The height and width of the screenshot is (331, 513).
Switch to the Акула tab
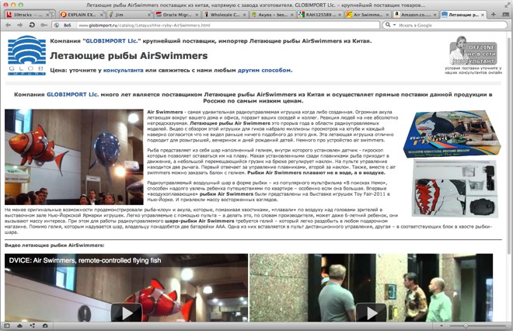(272, 15)
